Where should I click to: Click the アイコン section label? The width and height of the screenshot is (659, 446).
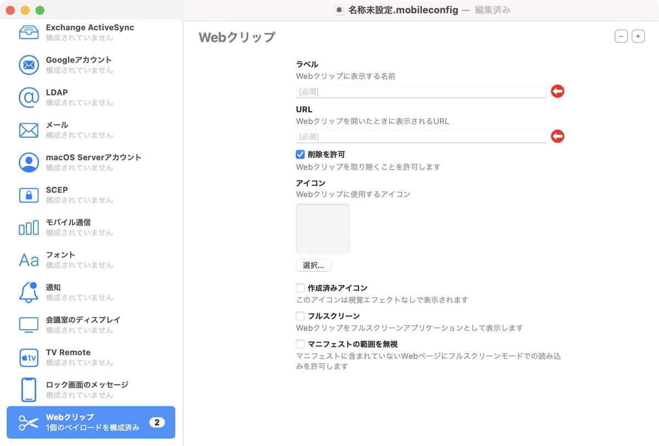click(x=311, y=183)
